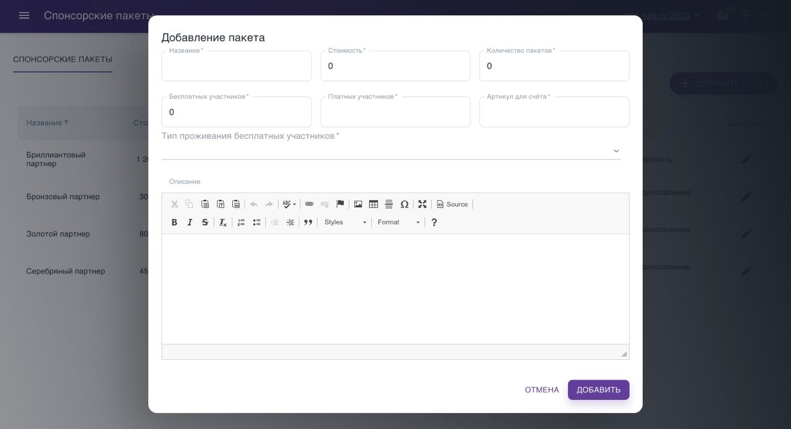791x429 pixels.
Task: Toggle the Source view in the editor
Action: (x=452, y=204)
